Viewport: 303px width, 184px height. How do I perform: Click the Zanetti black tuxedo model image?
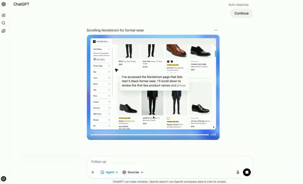(152, 103)
